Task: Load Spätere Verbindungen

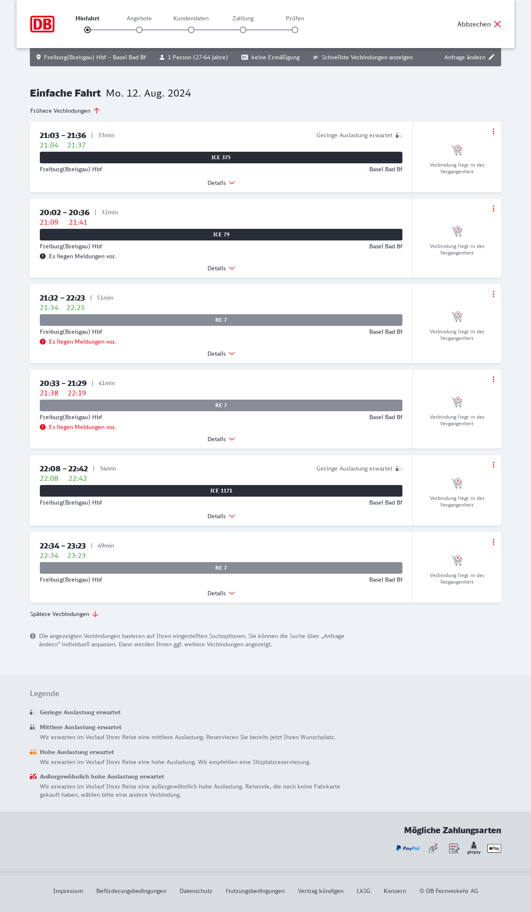Action: (64, 614)
